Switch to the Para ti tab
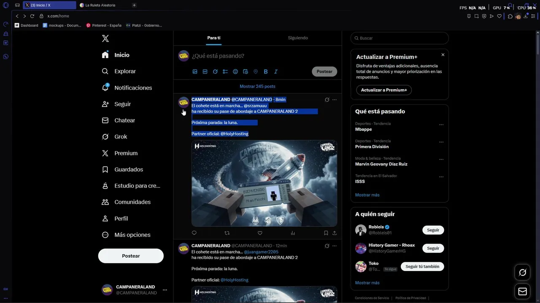This screenshot has width=540, height=303. (x=214, y=38)
